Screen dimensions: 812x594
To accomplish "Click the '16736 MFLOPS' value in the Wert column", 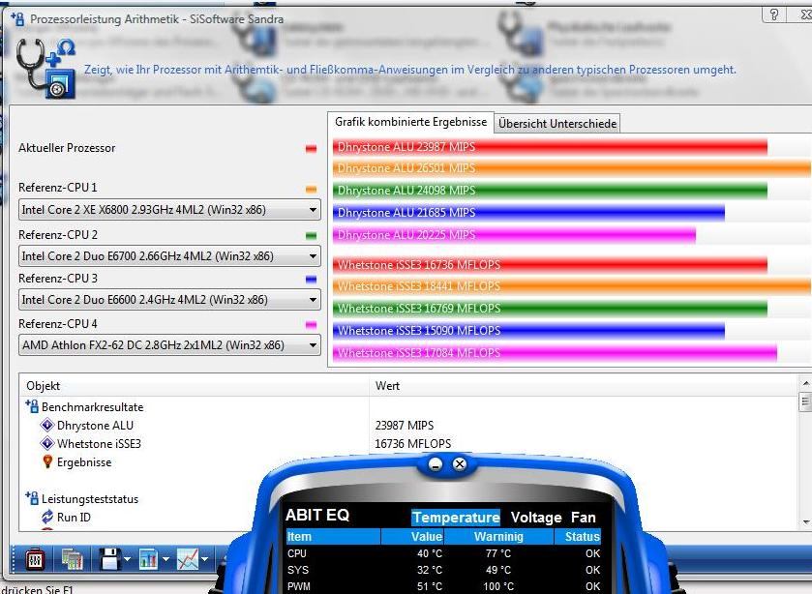I will pyautogui.click(x=412, y=444).
